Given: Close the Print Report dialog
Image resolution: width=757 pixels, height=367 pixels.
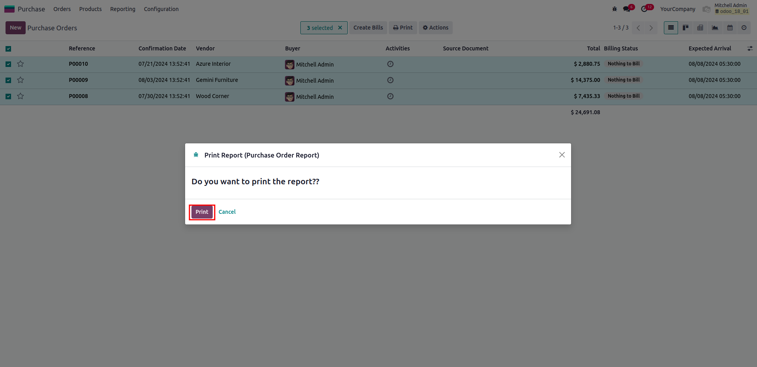Looking at the screenshot, I should click(x=562, y=155).
